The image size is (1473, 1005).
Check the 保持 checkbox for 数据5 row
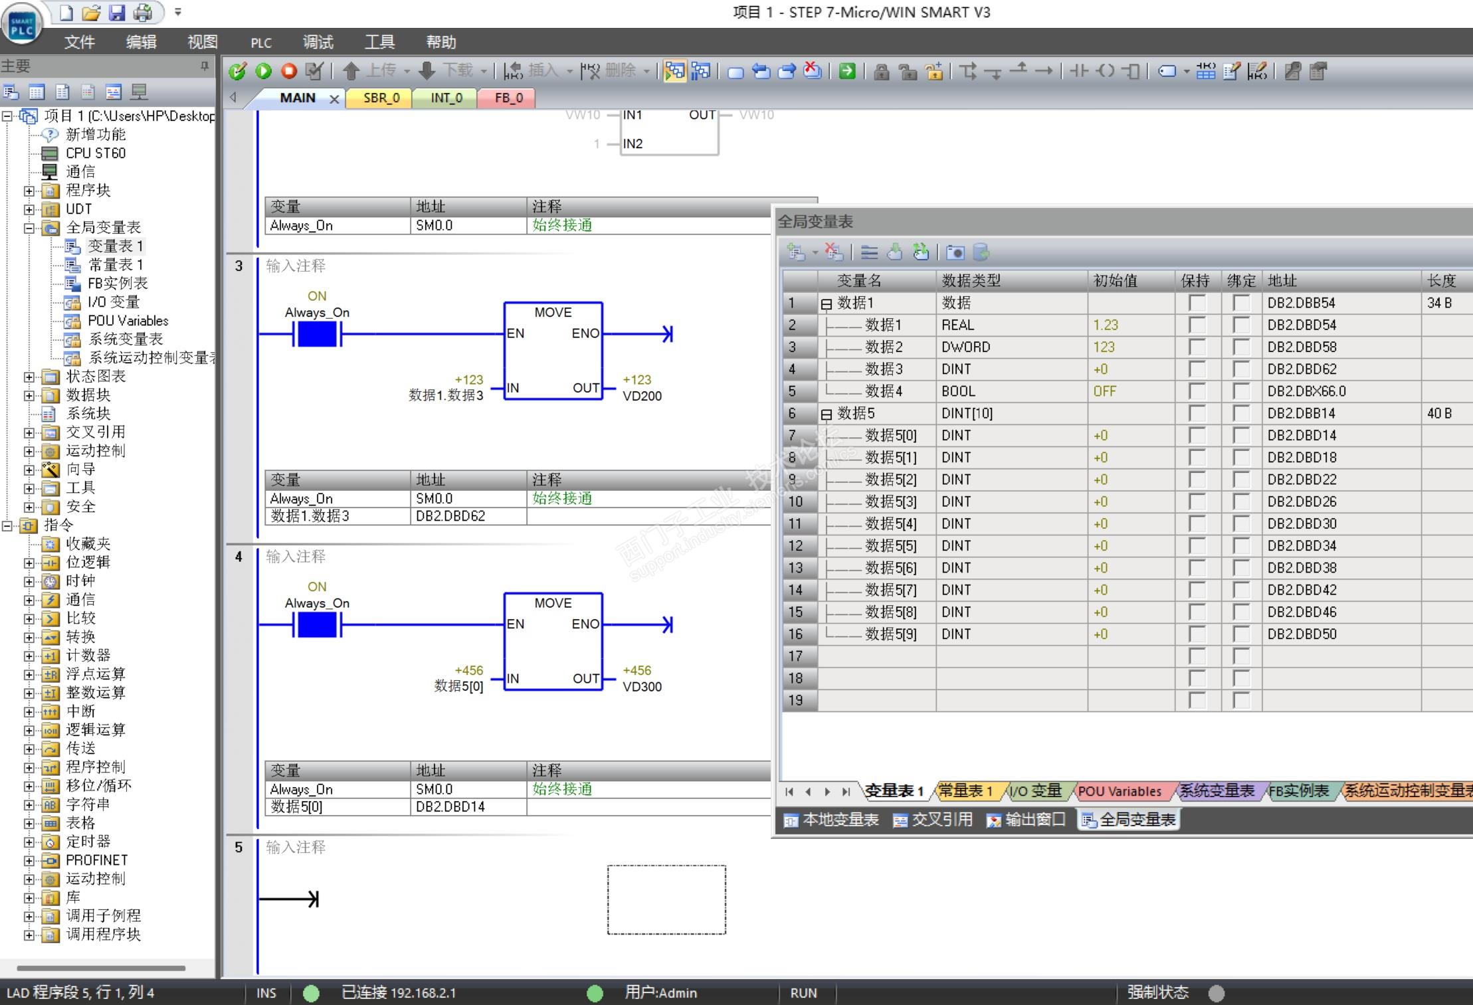(x=1197, y=414)
